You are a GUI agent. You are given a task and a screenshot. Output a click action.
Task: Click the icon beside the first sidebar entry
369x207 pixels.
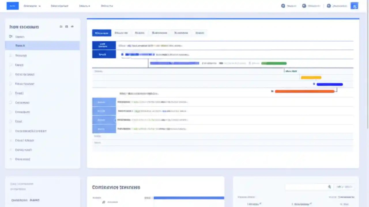click(x=11, y=37)
